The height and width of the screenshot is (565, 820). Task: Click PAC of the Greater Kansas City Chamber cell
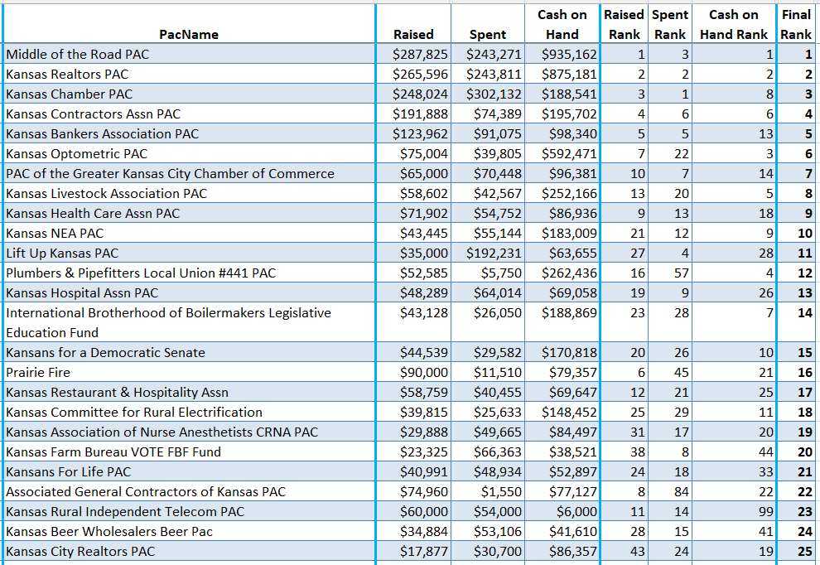pyautogui.click(x=189, y=173)
